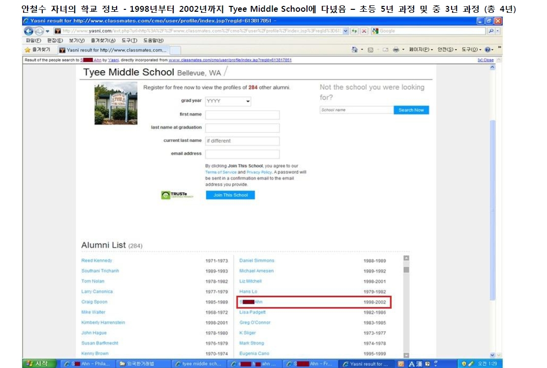Open alumni Michael Arnesen profile
547x368 pixels.
256,271
